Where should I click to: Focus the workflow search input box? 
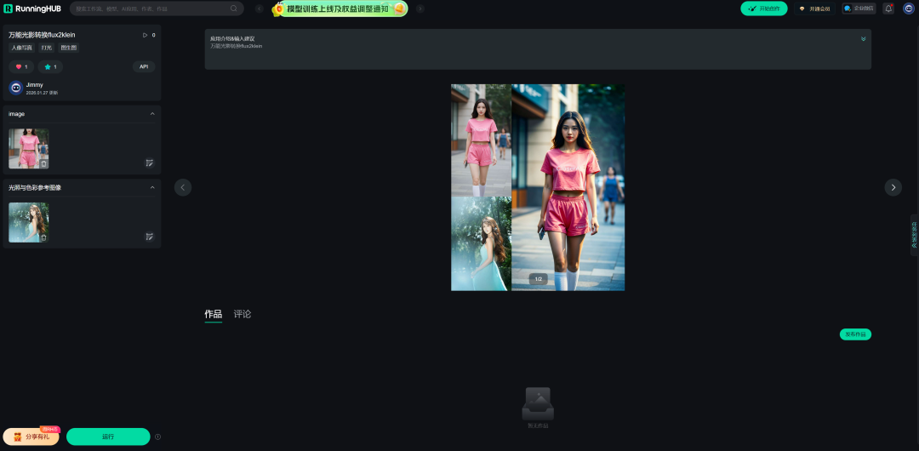157,9
